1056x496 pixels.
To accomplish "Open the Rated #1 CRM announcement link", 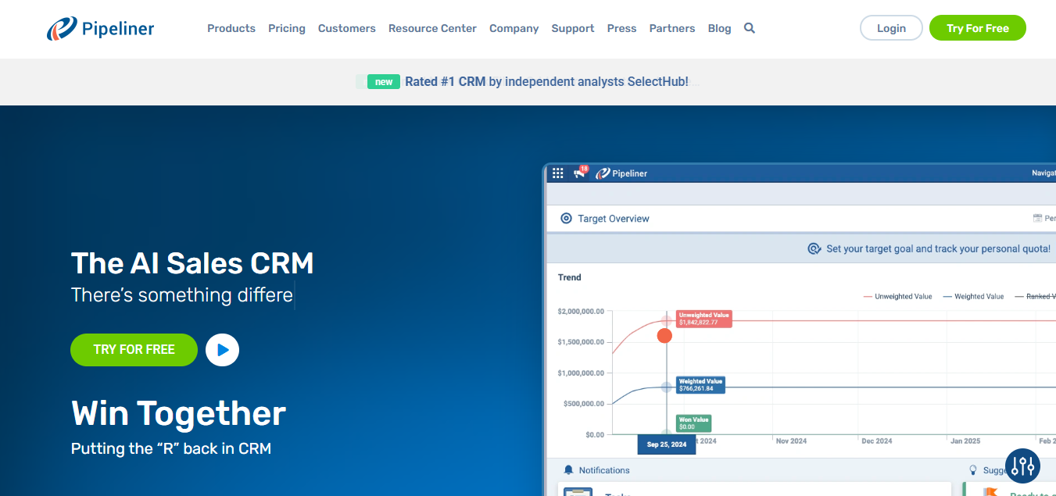I will point(546,81).
